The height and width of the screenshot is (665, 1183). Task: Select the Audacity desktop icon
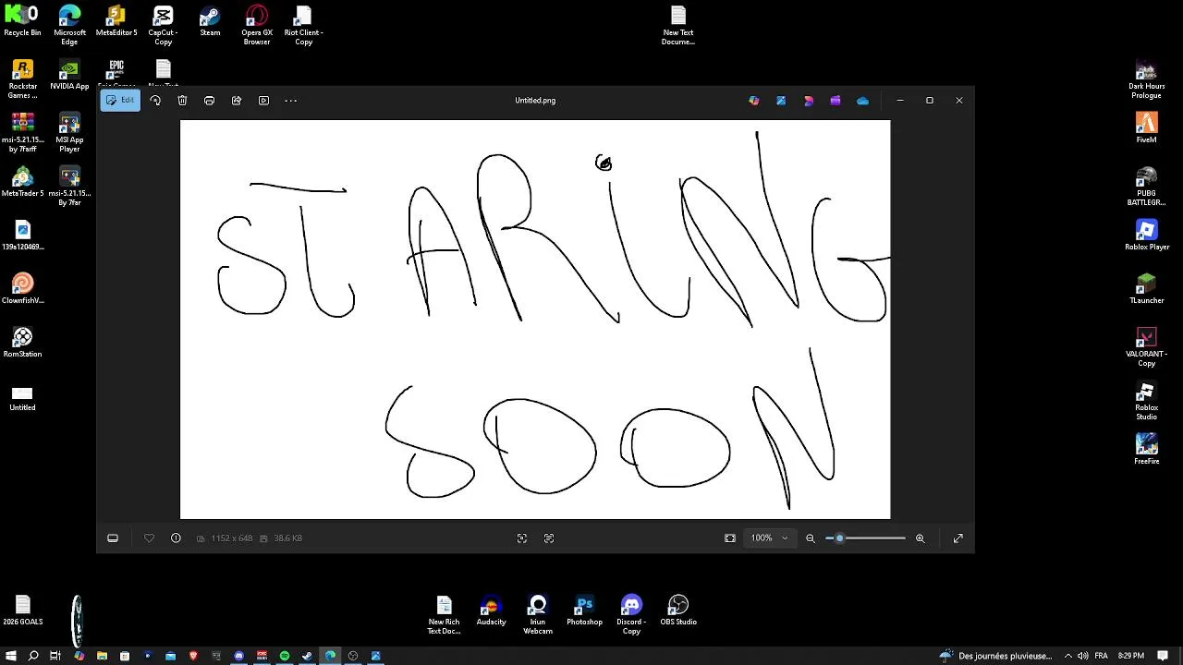coord(491,611)
